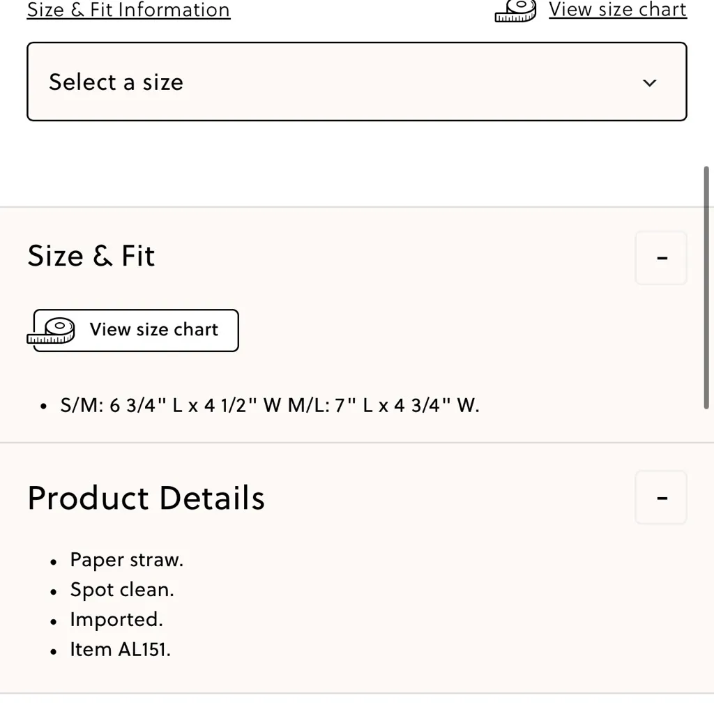Click the "Product Details" section heading
This screenshot has height=714, width=714.
pyautogui.click(x=146, y=497)
